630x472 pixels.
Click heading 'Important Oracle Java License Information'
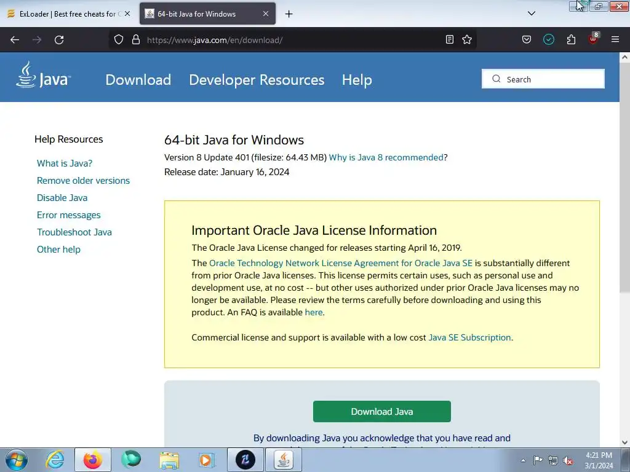click(314, 230)
